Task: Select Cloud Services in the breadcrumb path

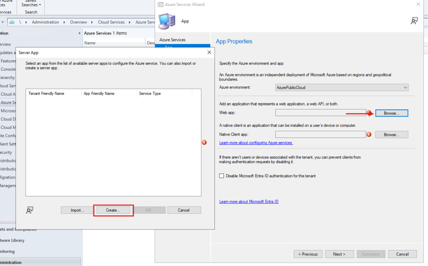Action: (x=111, y=22)
